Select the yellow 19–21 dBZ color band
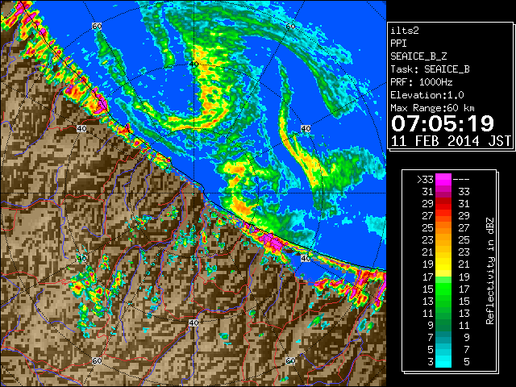This screenshot has width=516, height=387. point(443,264)
